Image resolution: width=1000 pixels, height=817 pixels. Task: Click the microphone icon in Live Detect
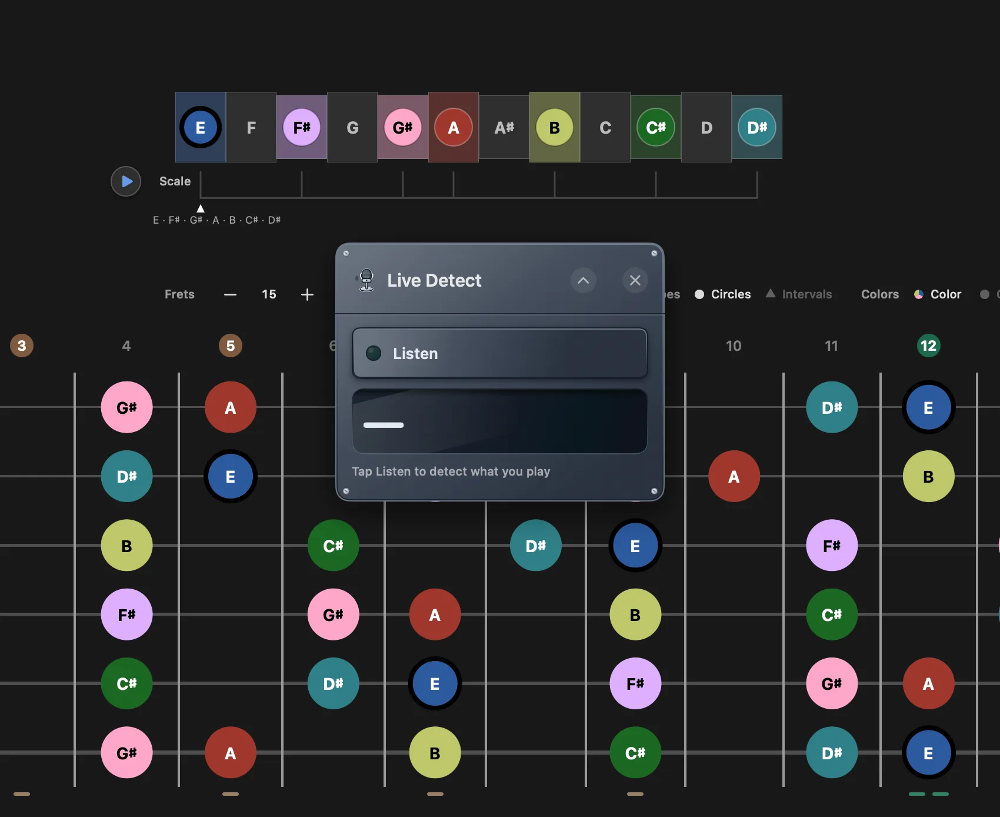pyautogui.click(x=366, y=280)
